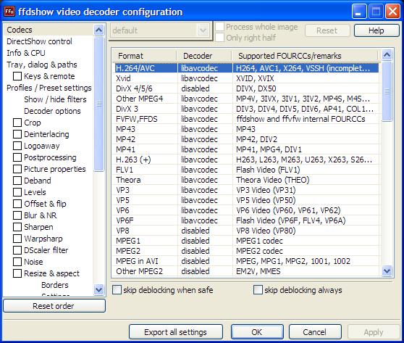Enable Keys & remote checkbox
The width and height of the screenshot is (404, 343).
click(x=17, y=76)
